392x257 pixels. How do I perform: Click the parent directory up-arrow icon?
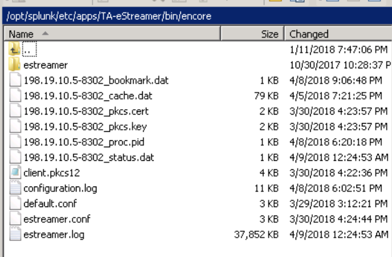(x=15, y=49)
